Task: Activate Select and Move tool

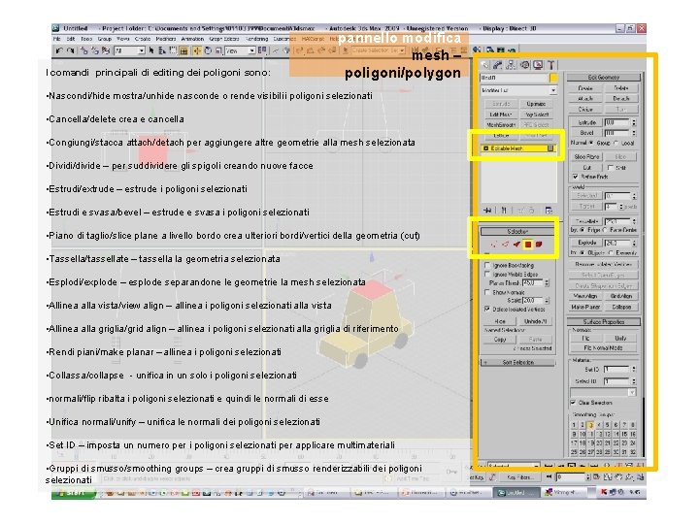Action: tap(196, 50)
